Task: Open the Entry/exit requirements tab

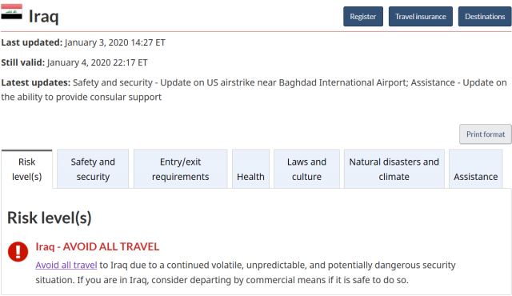Action: (x=180, y=169)
